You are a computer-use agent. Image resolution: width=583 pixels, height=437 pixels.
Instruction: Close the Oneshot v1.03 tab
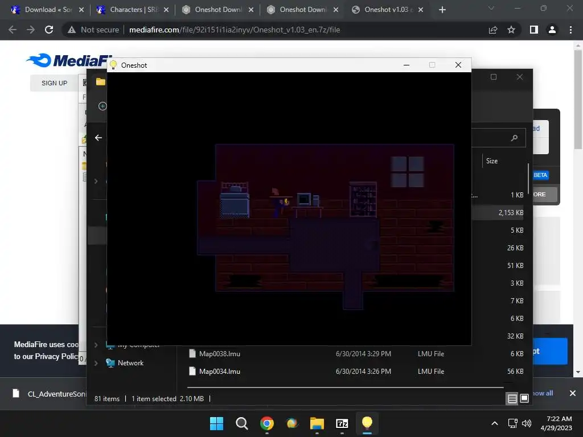pos(421,10)
